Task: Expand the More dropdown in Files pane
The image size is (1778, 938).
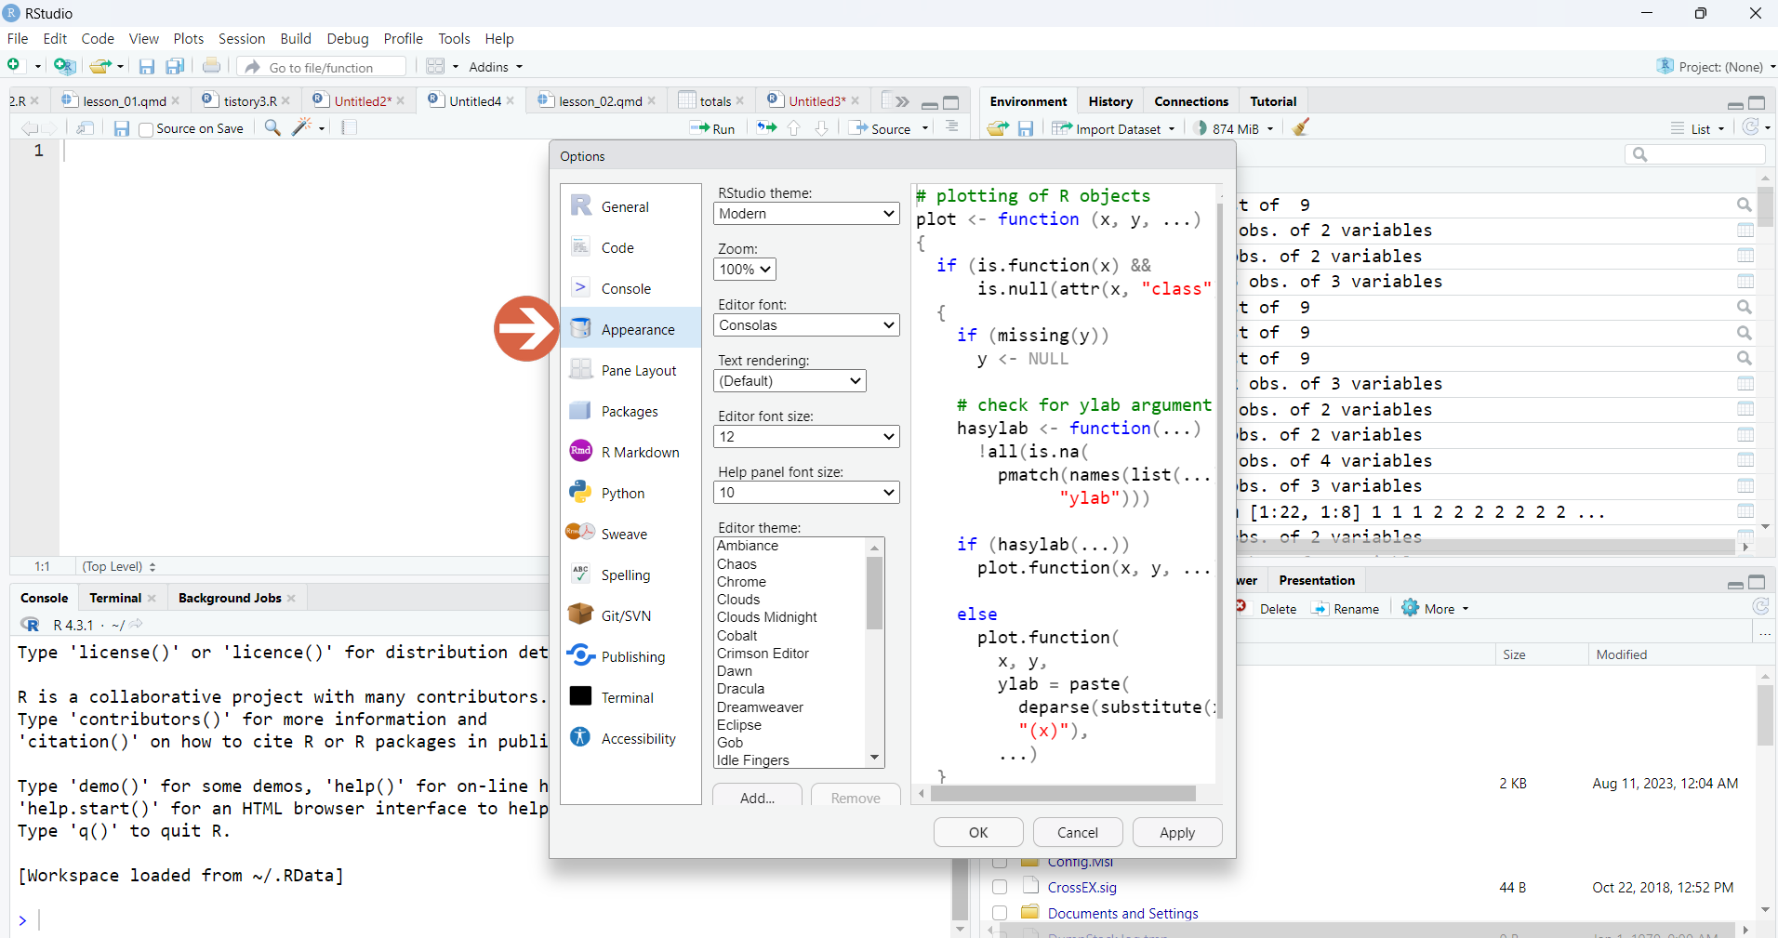Action: point(1436,608)
